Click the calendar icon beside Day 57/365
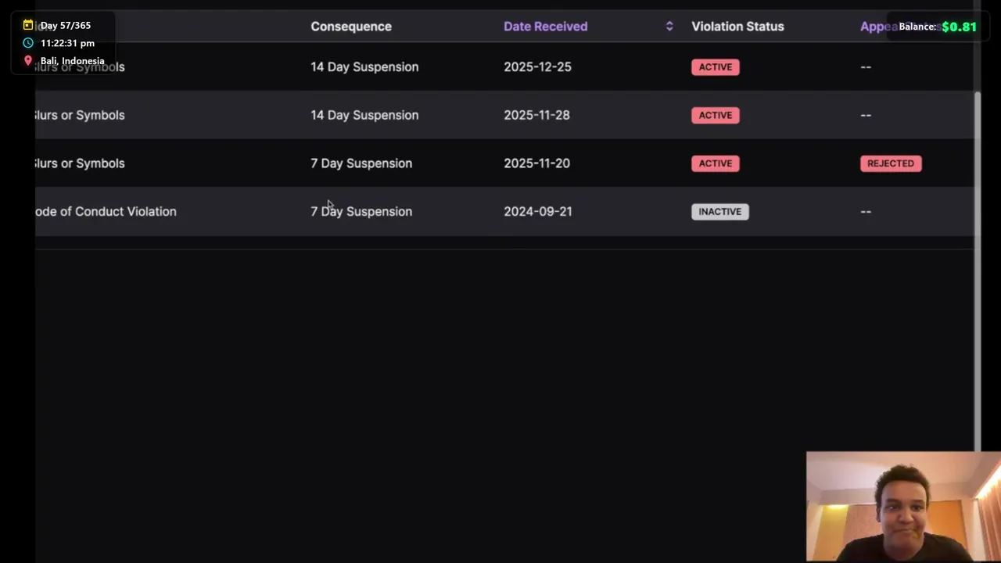Image resolution: width=1001 pixels, height=563 pixels. click(28, 25)
